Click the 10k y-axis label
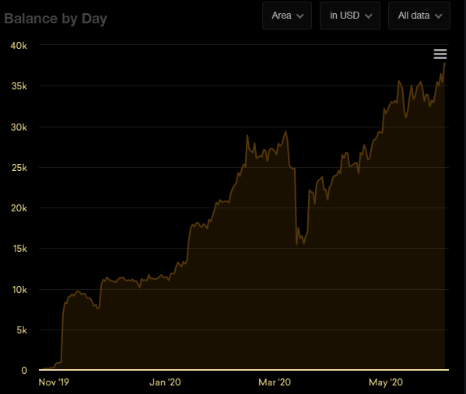Screen dimensions: 466x394 tap(19, 290)
